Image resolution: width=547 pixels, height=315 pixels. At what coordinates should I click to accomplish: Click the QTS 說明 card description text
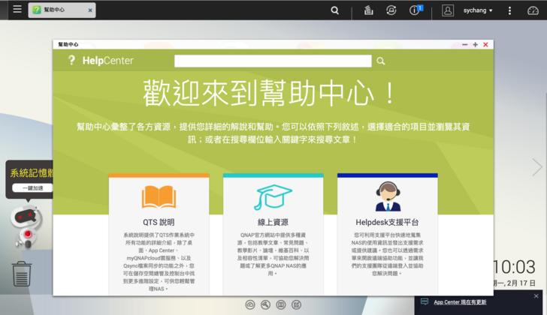159,262
